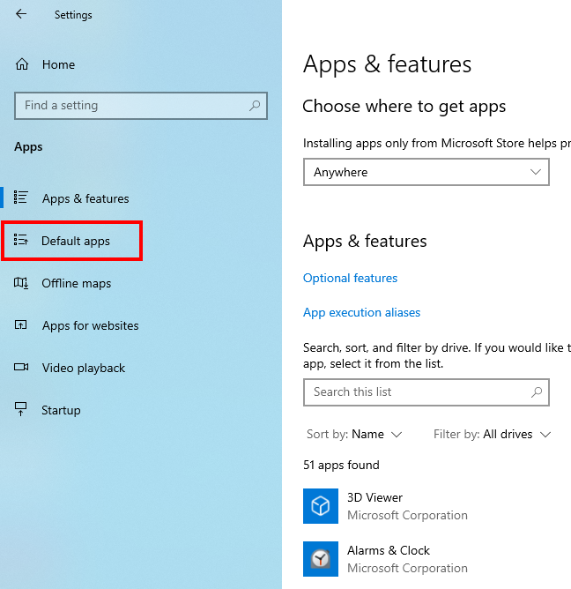Click the Settings window title text
The width and height of the screenshot is (571, 589).
(x=73, y=15)
